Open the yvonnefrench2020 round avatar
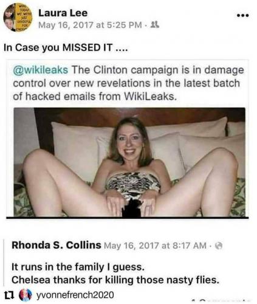 pos(26,295)
